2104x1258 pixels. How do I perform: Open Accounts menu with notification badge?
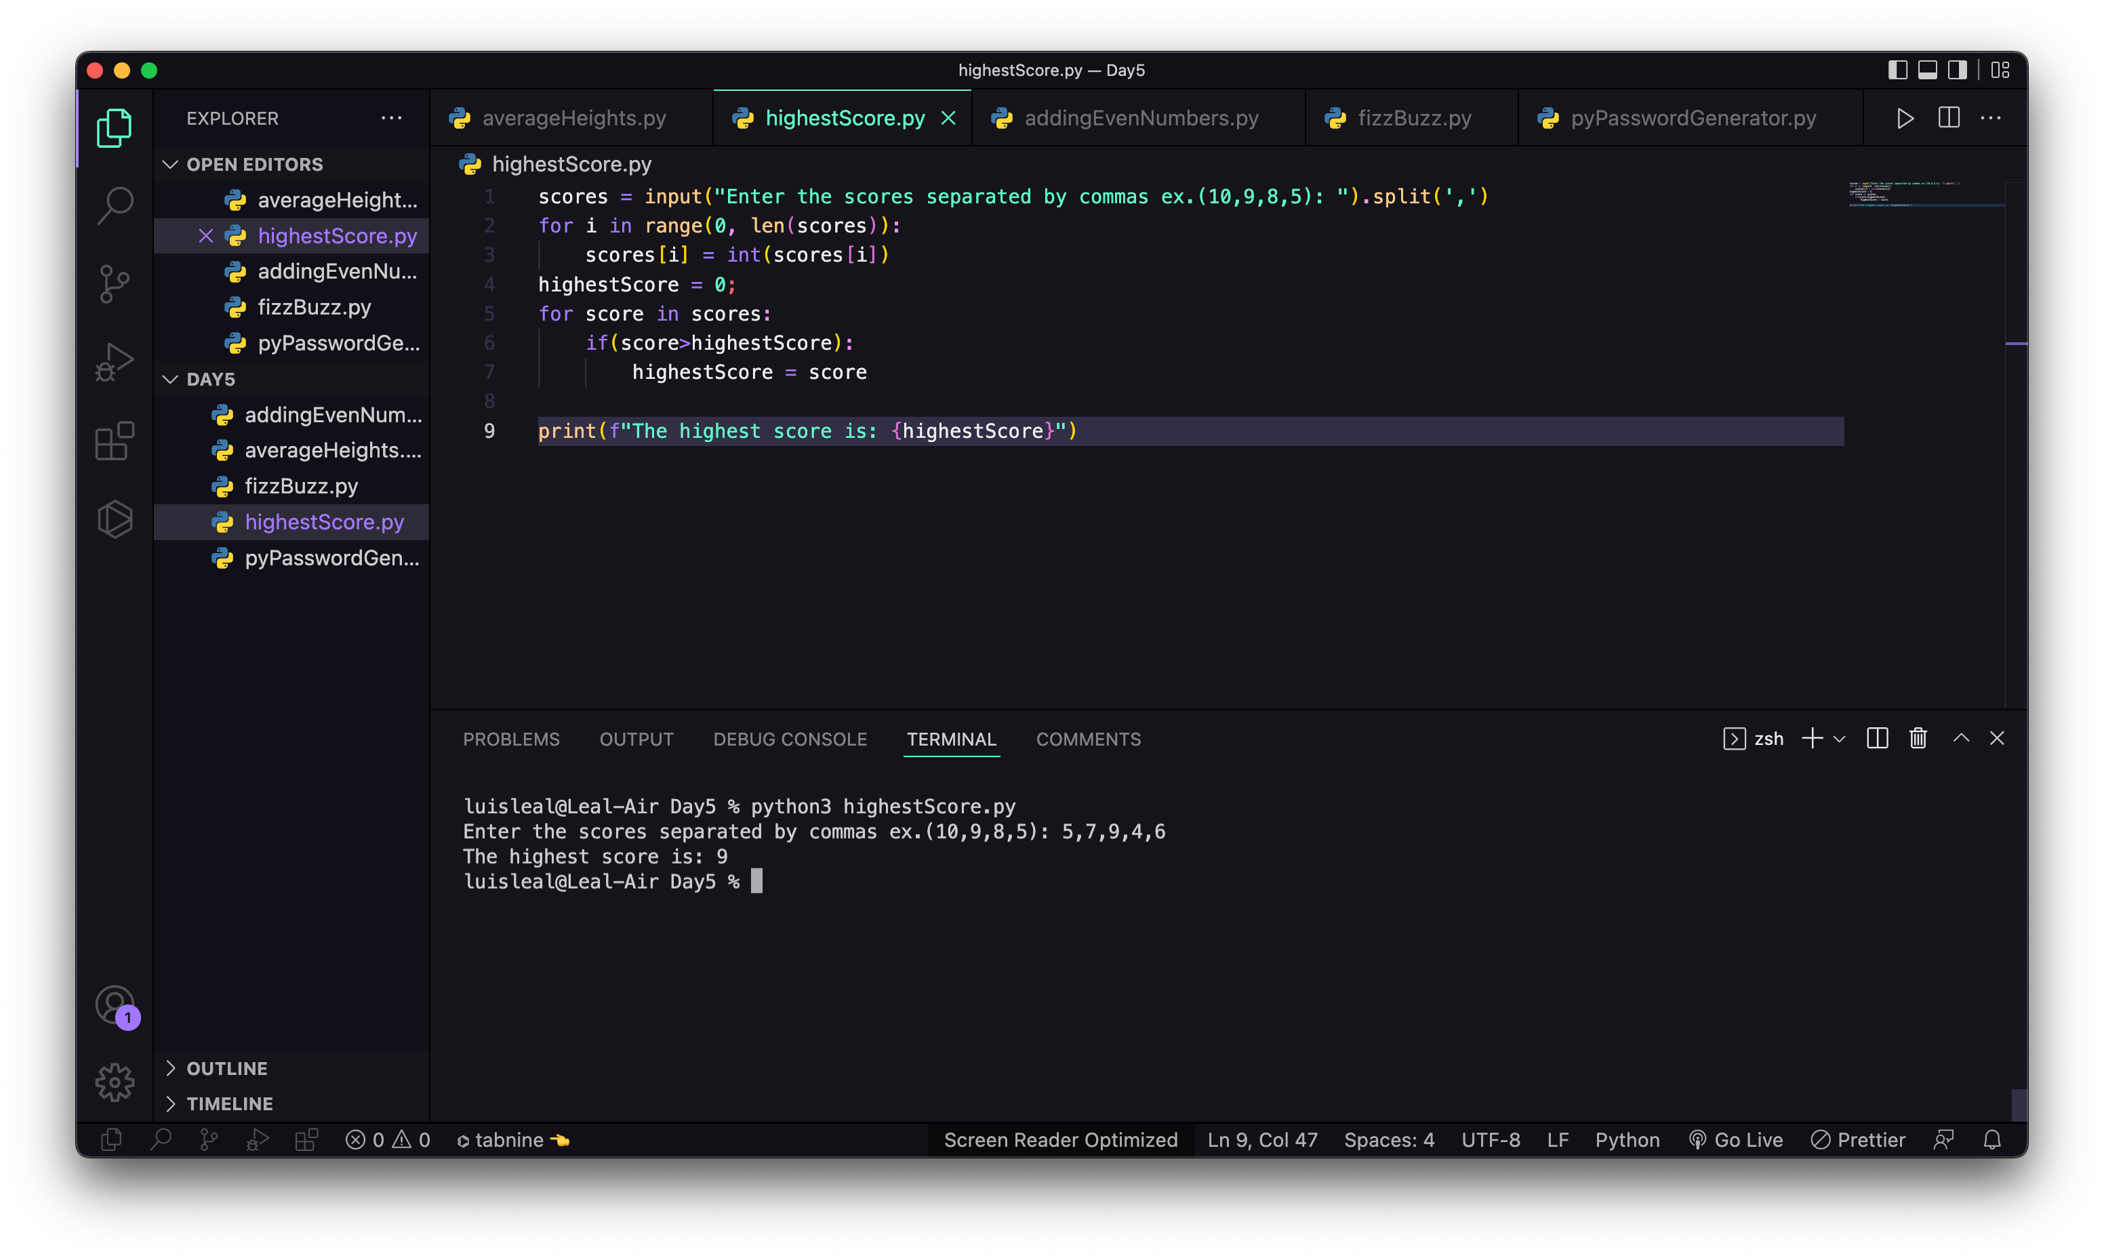[x=116, y=1007]
